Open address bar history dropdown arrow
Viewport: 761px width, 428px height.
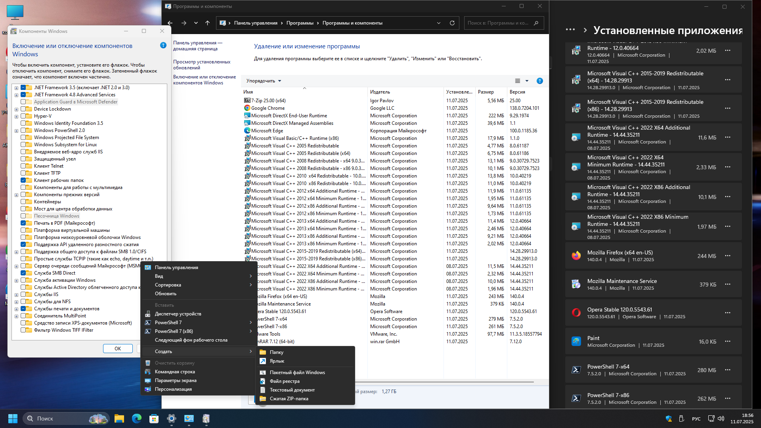click(x=438, y=23)
